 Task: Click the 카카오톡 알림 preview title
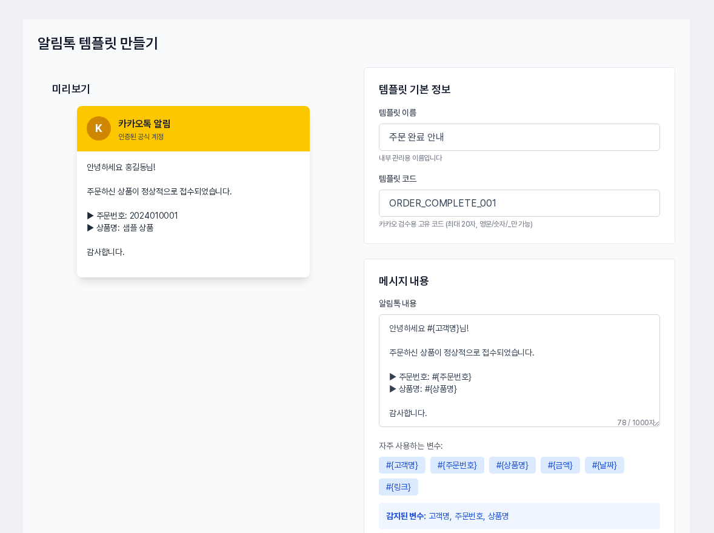pos(144,124)
